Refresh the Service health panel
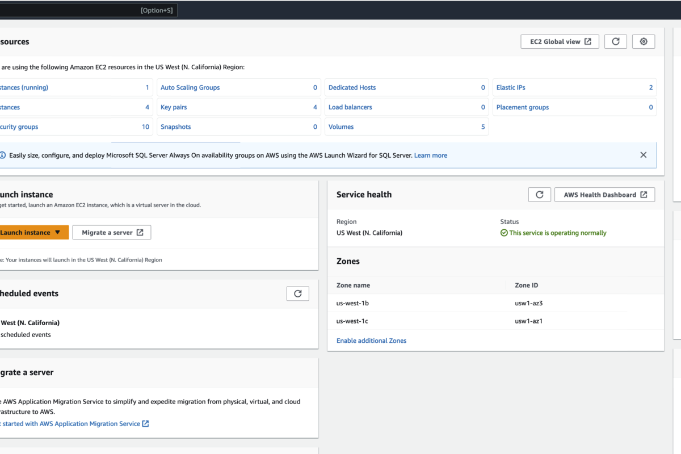The height and width of the screenshot is (454, 681). [540, 195]
